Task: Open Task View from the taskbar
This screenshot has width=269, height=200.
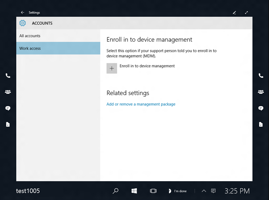Action: (x=153, y=191)
